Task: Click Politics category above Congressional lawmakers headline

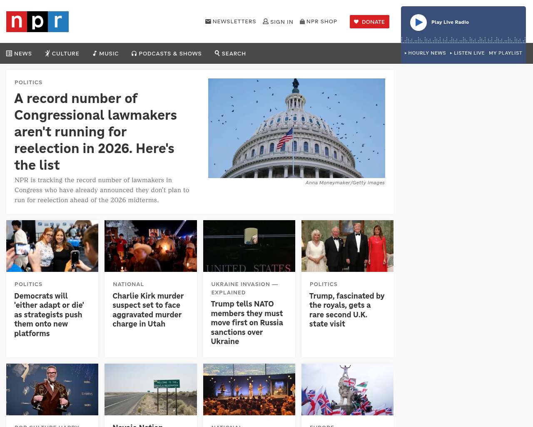Action: (x=28, y=82)
